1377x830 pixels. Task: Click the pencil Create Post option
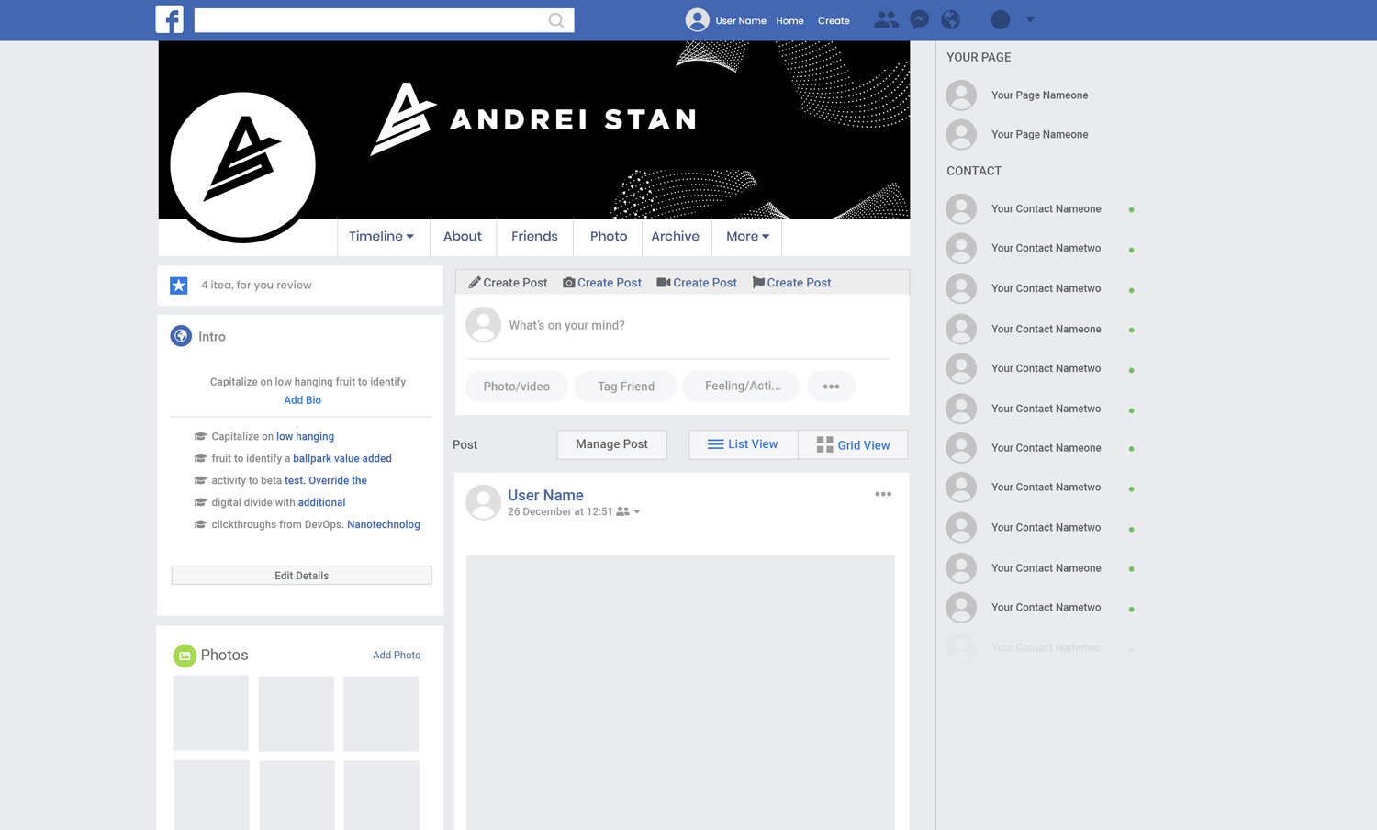[508, 283]
